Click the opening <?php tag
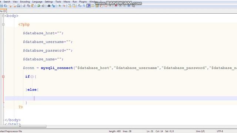This screenshot has height=133, width=237. tap(24, 24)
